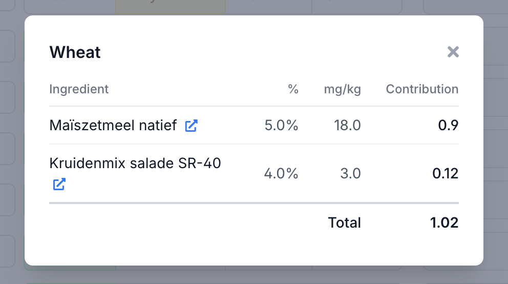Screen dimensions: 508x284
Task: Click the 0.9 contribution value
Action: [448, 125]
